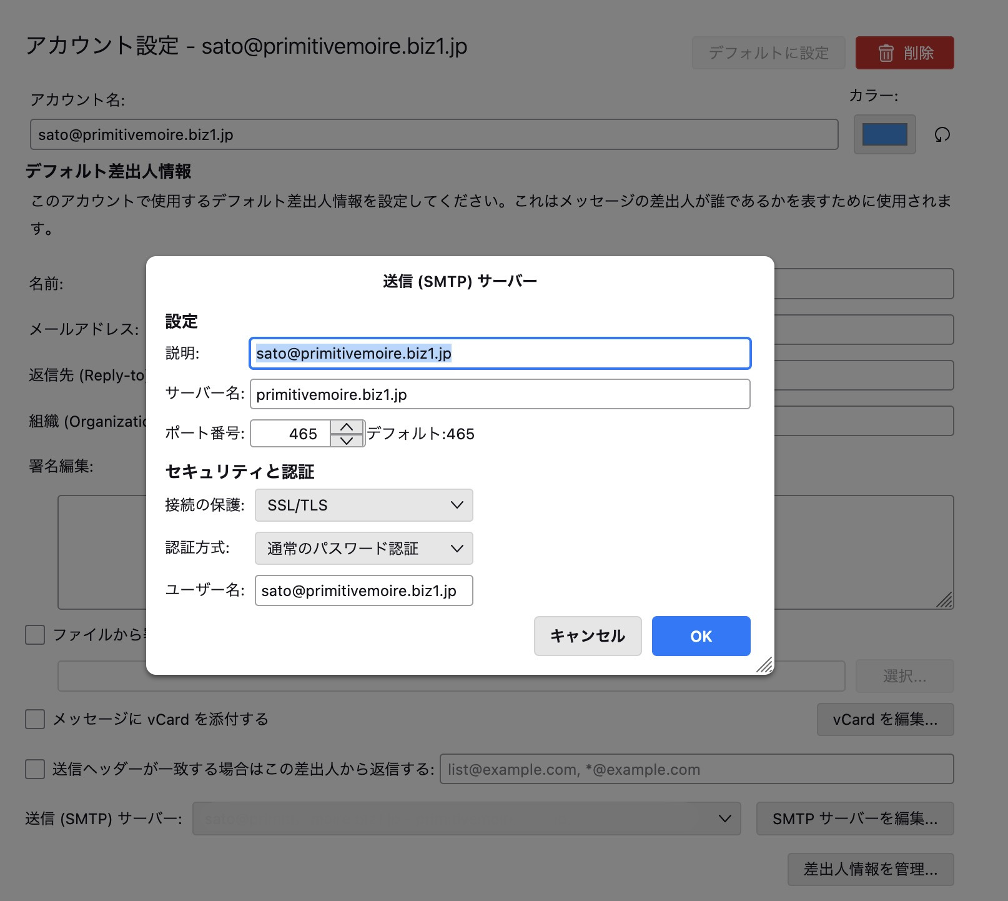Expand the authentication method dropdown
This screenshot has height=901, width=1008.
point(363,549)
